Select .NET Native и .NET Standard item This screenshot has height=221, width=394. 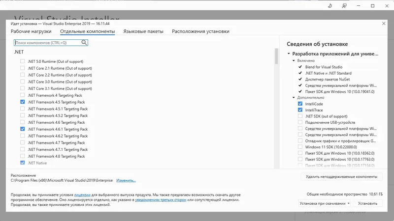pos(328,73)
